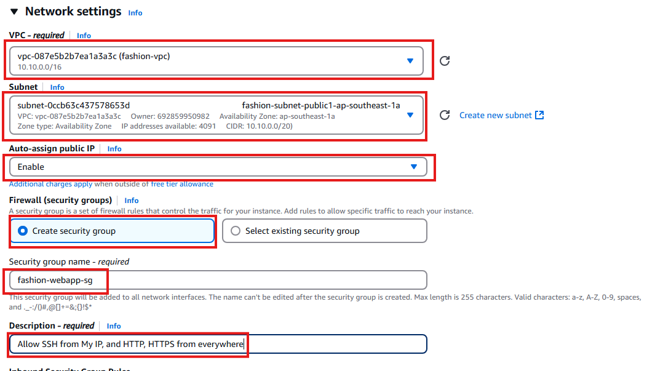This screenshot has height=371, width=647.
Task: Open Info next to VPC required
Action: 84,36
